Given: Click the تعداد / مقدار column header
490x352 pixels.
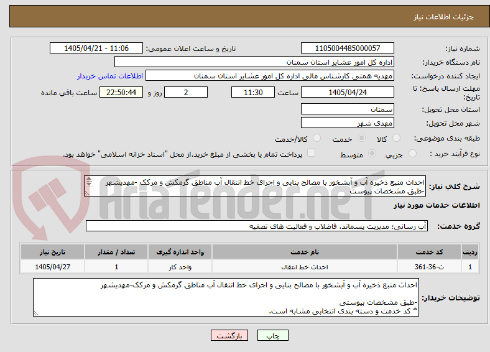Looking at the screenshot, I should coord(116,252).
